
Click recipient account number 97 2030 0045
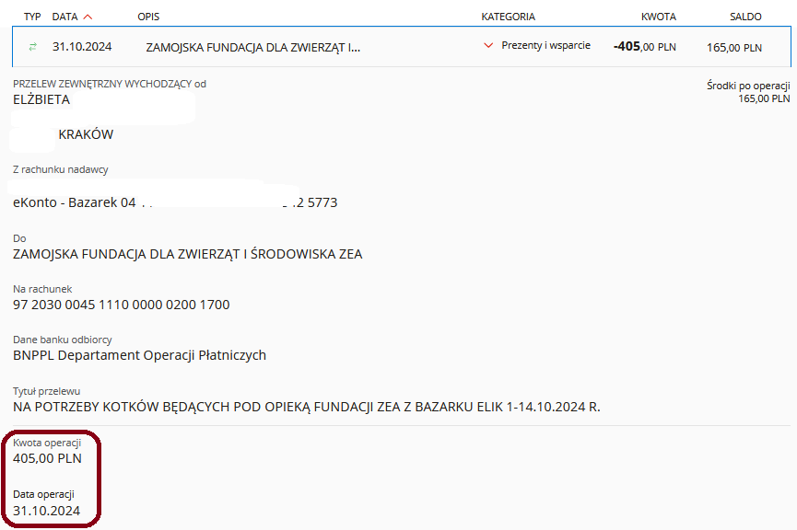click(x=121, y=305)
